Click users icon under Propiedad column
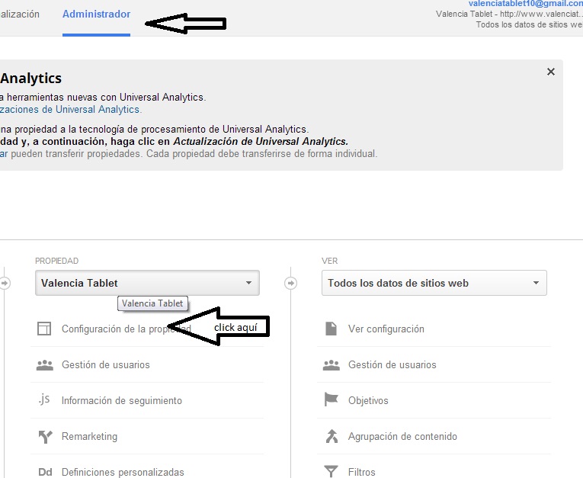This screenshot has height=478, width=583. tap(45, 365)
